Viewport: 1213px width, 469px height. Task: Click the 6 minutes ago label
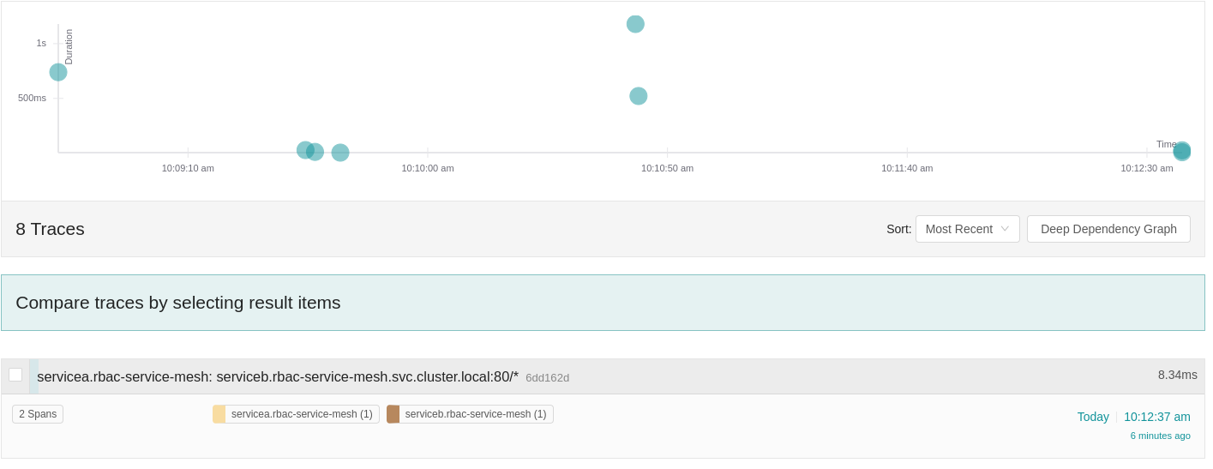pos(1160,436)
